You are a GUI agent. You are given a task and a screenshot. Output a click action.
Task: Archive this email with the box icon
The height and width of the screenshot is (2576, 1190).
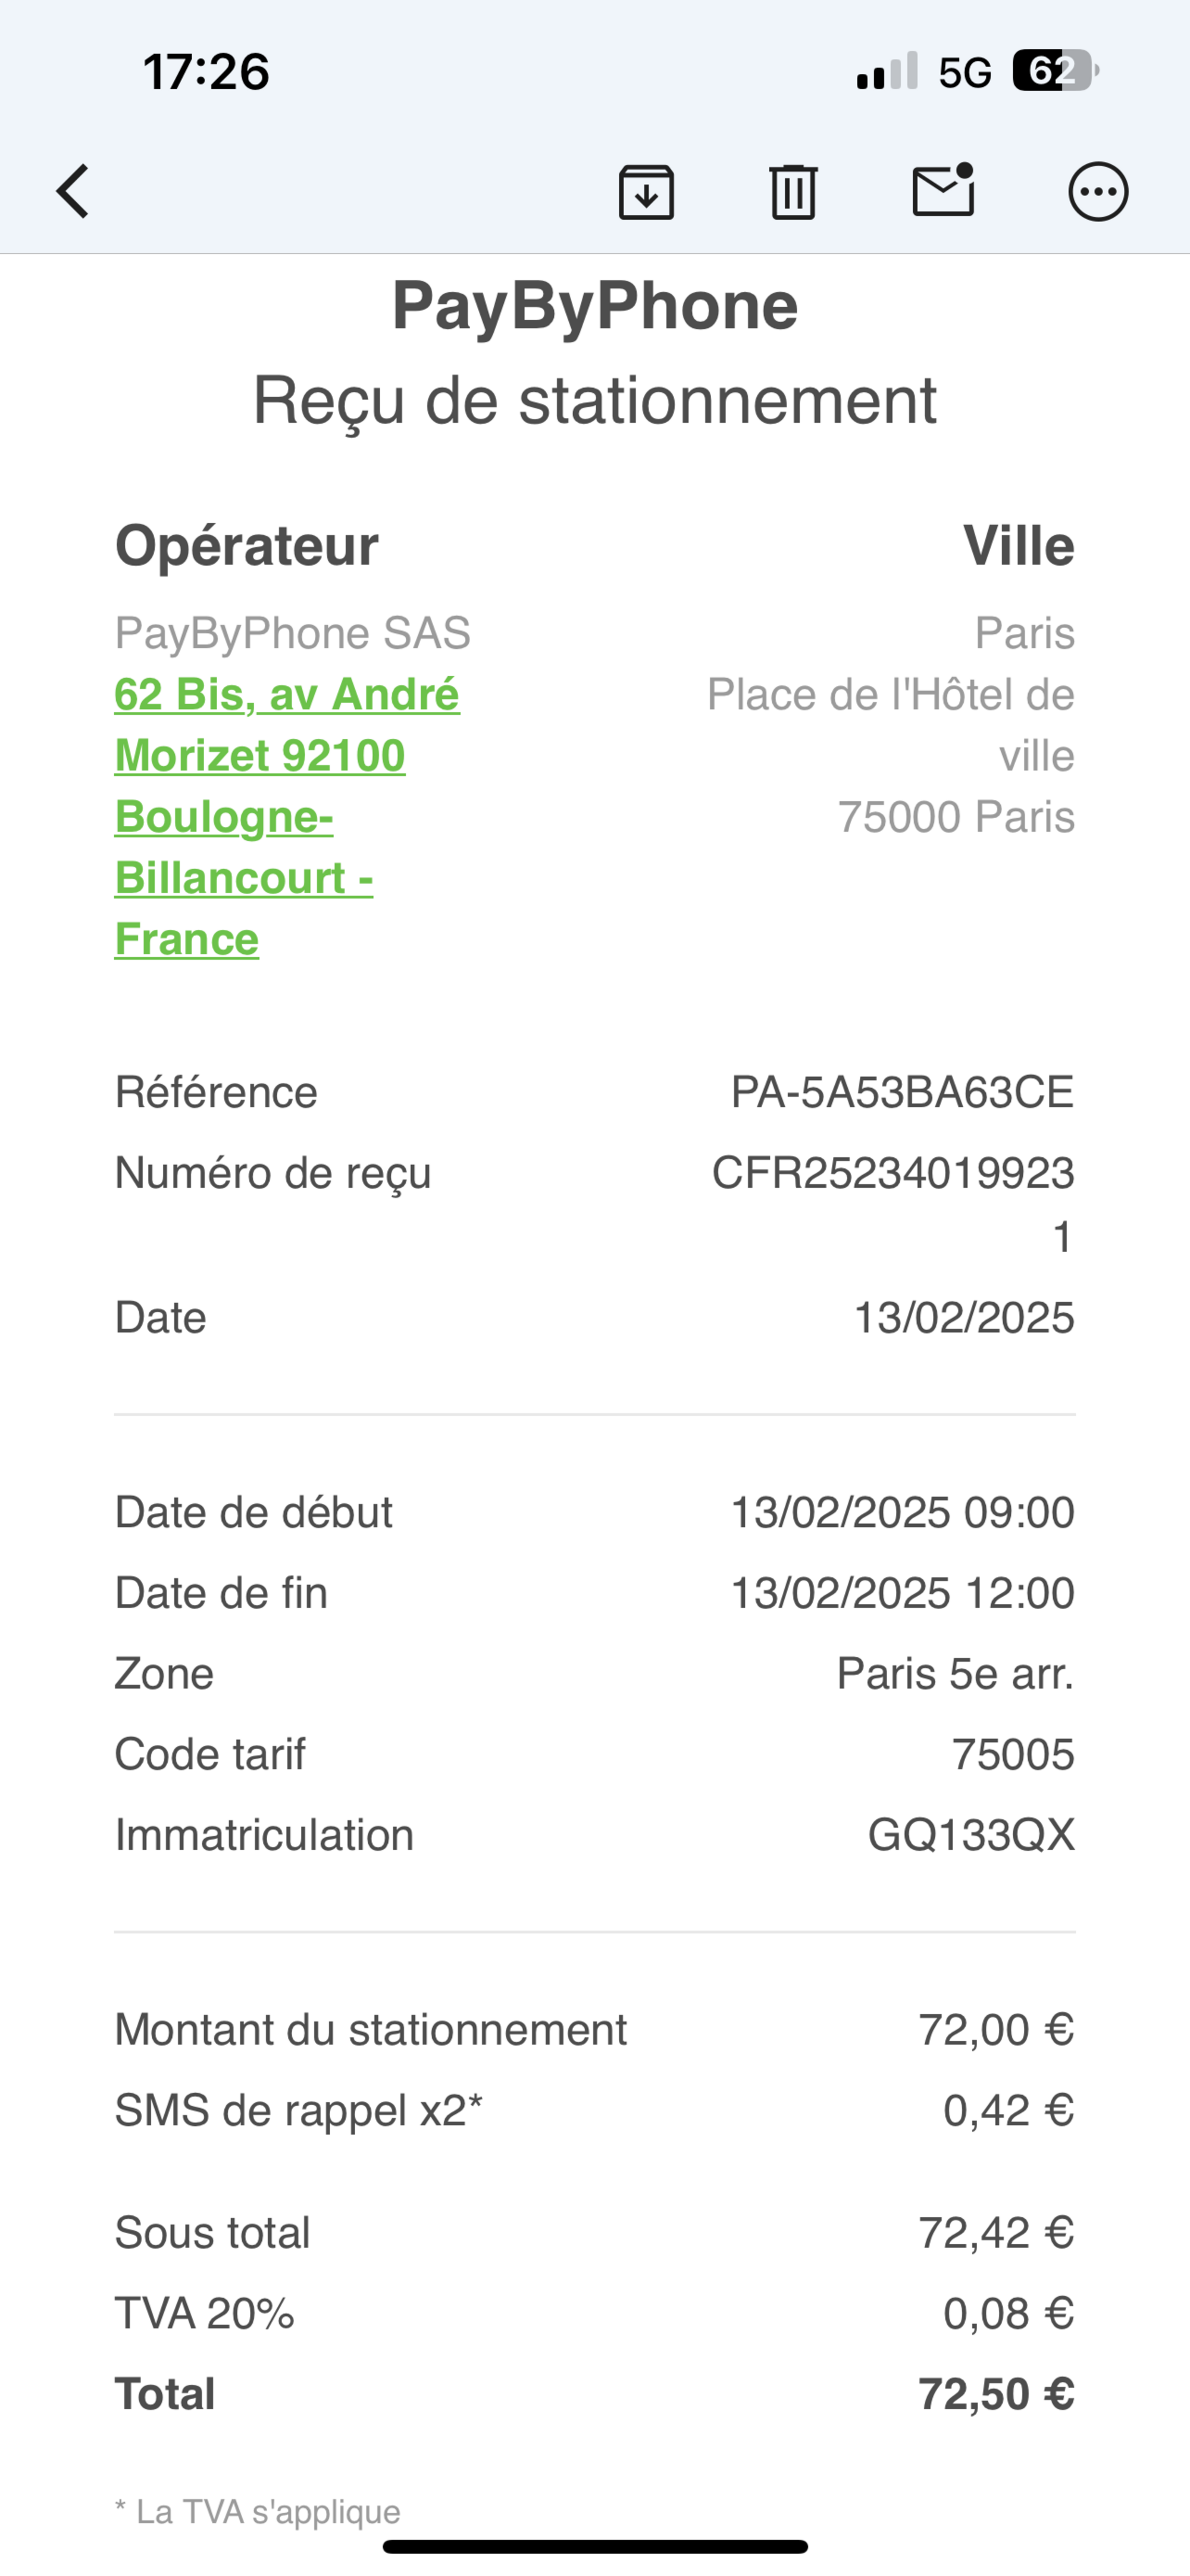[646, 191]
